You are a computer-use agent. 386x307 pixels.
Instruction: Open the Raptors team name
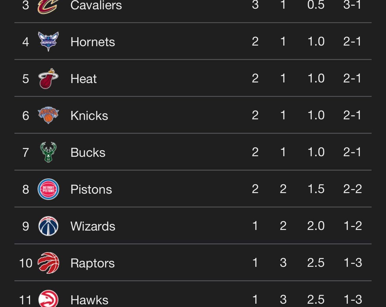pyautogui.click(x=92, y=263)
